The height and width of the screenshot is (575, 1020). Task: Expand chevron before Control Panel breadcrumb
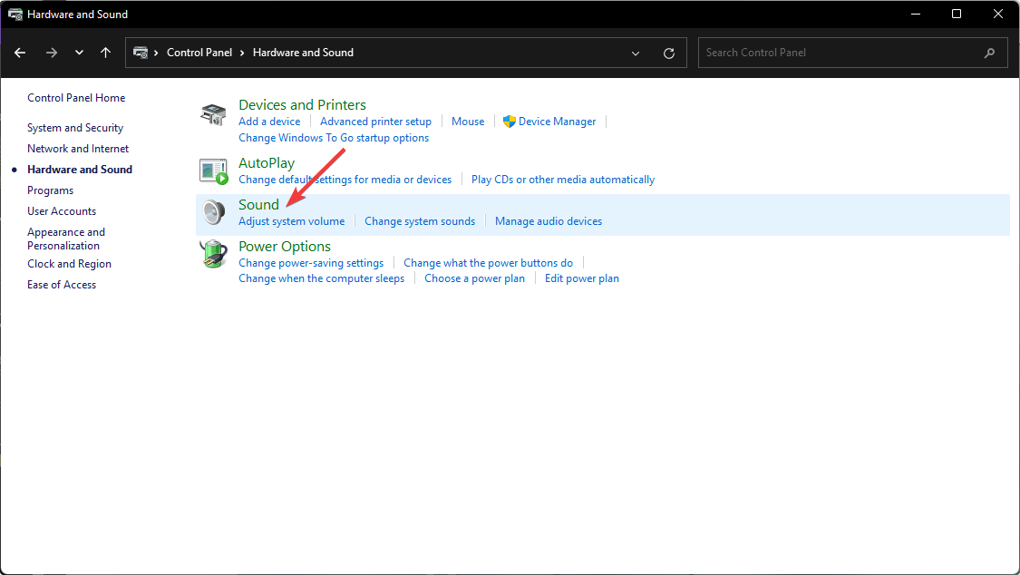tap(156, 53)
